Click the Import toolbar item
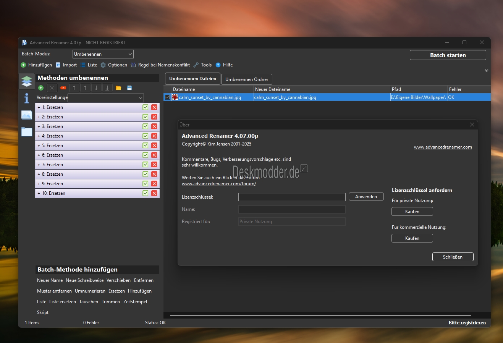The image size is (503, 343). [x=66, y=65]
